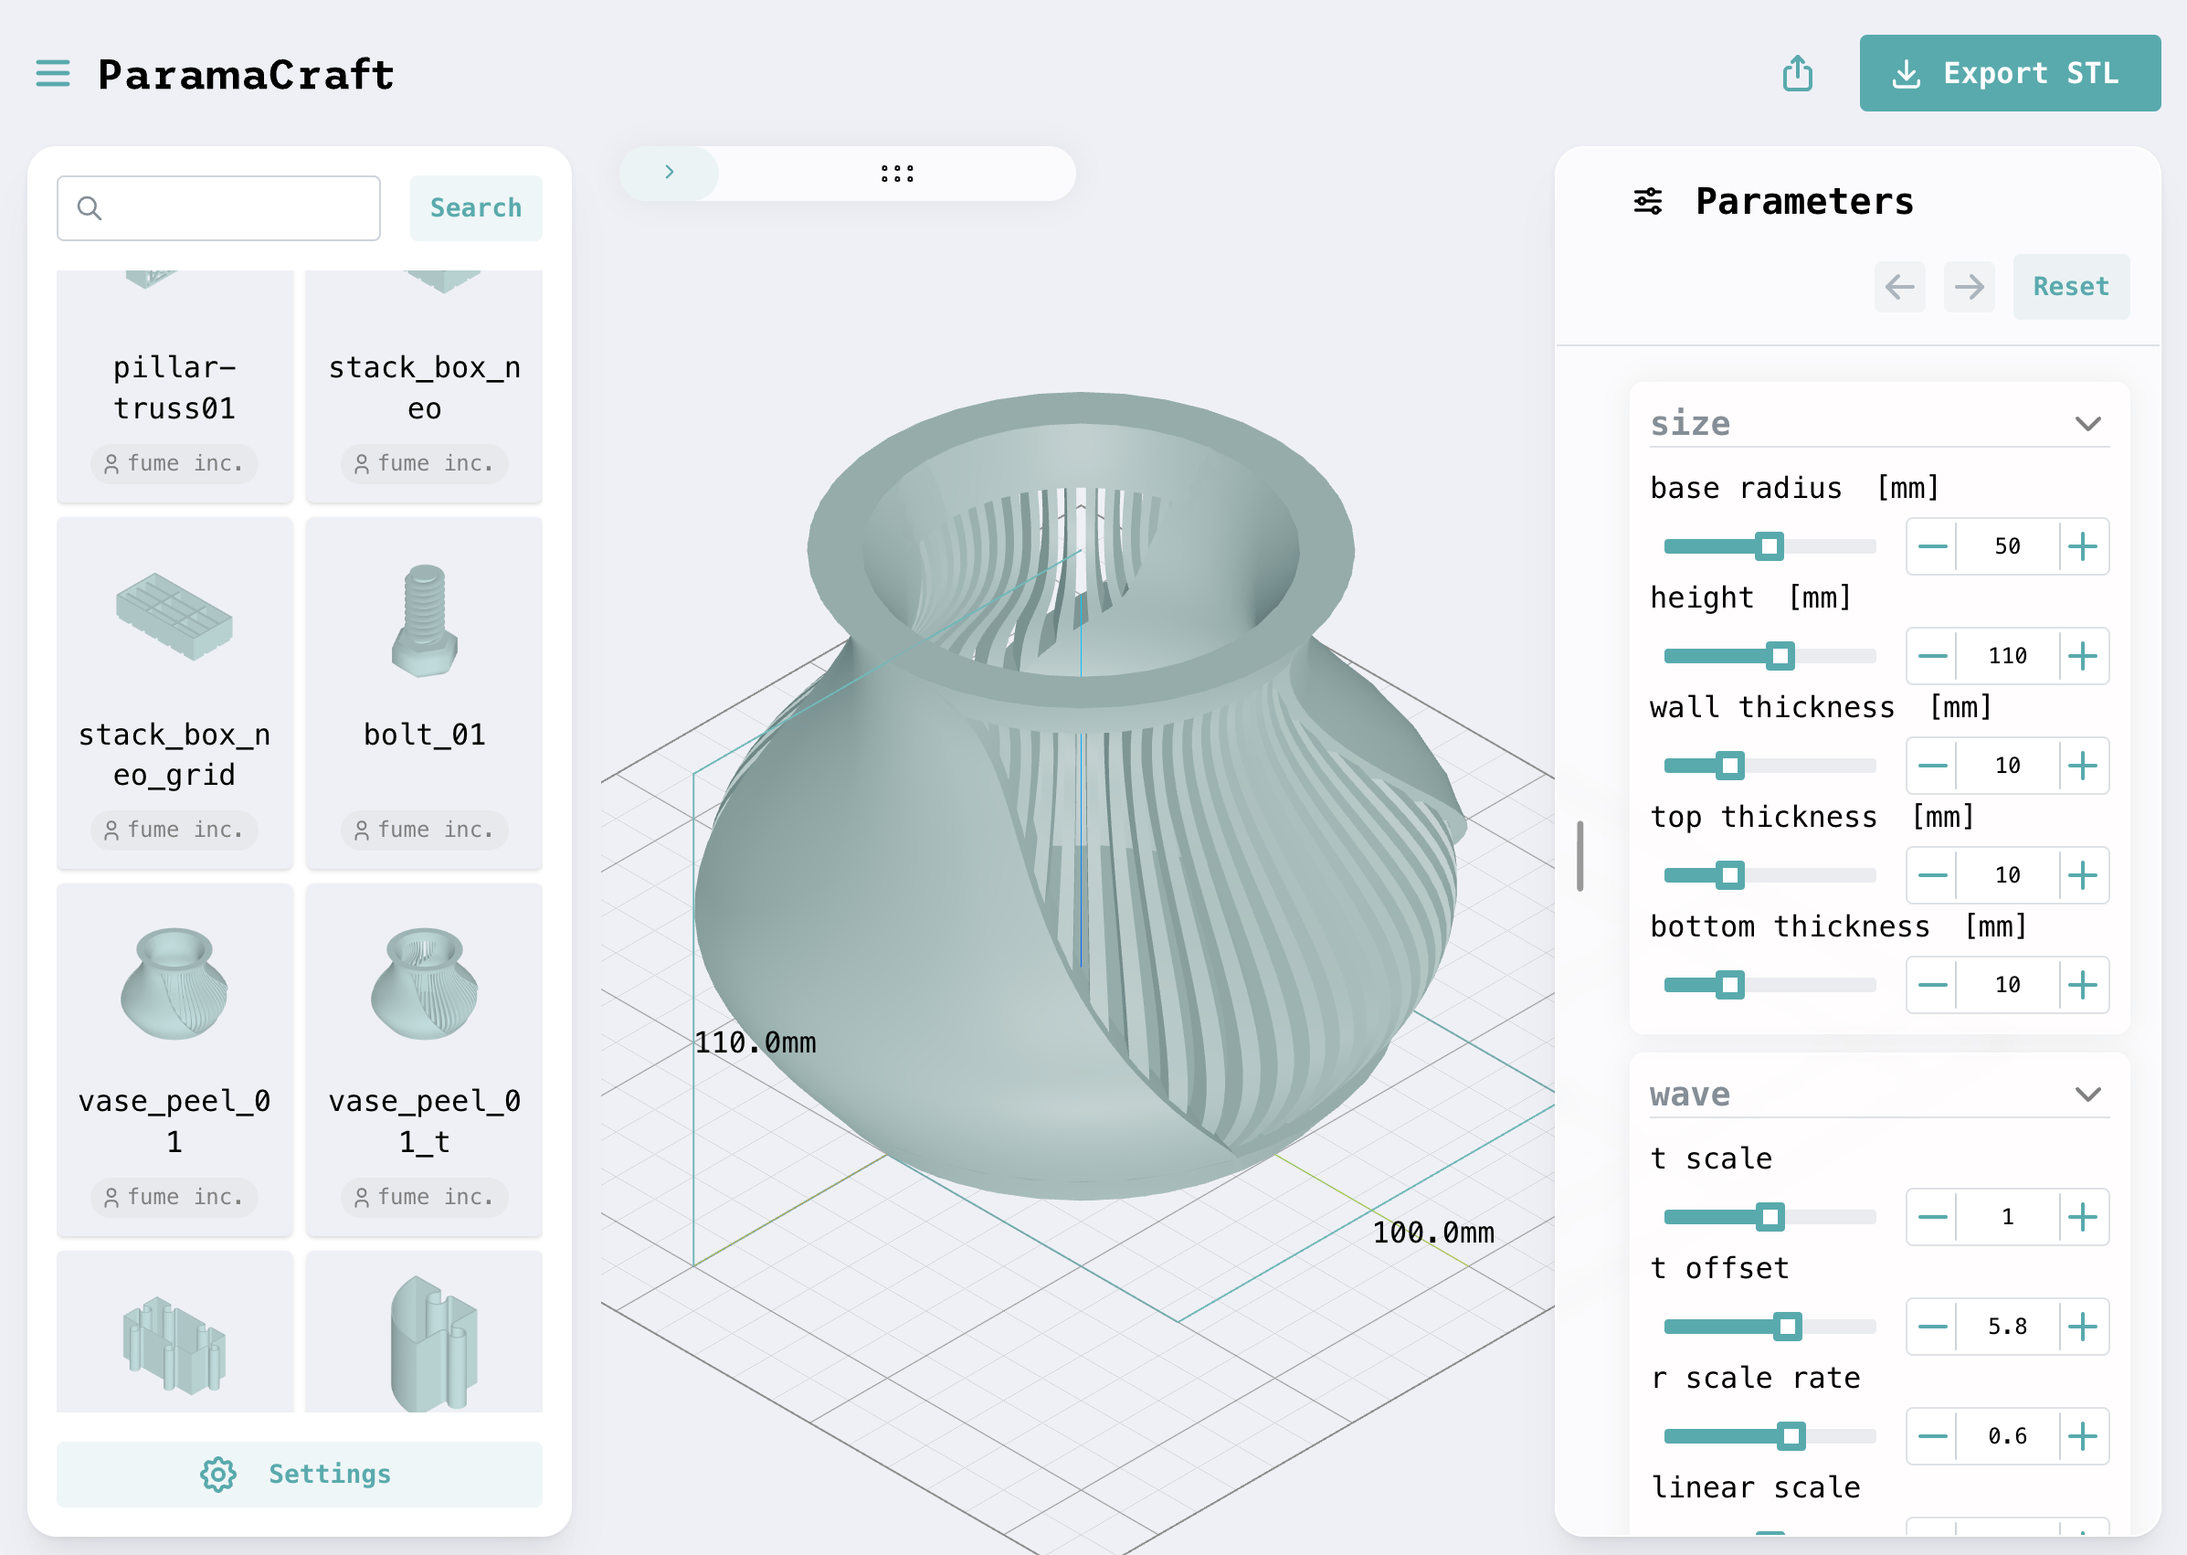Click the model search input field
The image size is (2187, 1555).
235,207
